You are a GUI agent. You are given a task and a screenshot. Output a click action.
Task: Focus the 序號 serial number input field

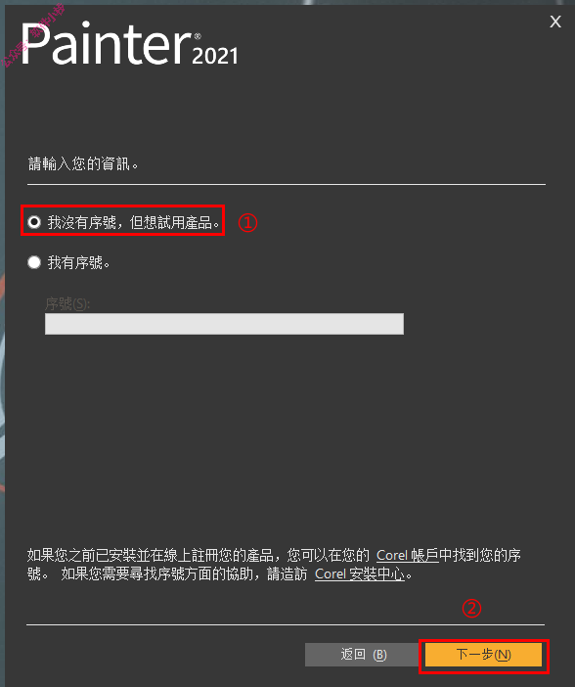pos(224,324)
